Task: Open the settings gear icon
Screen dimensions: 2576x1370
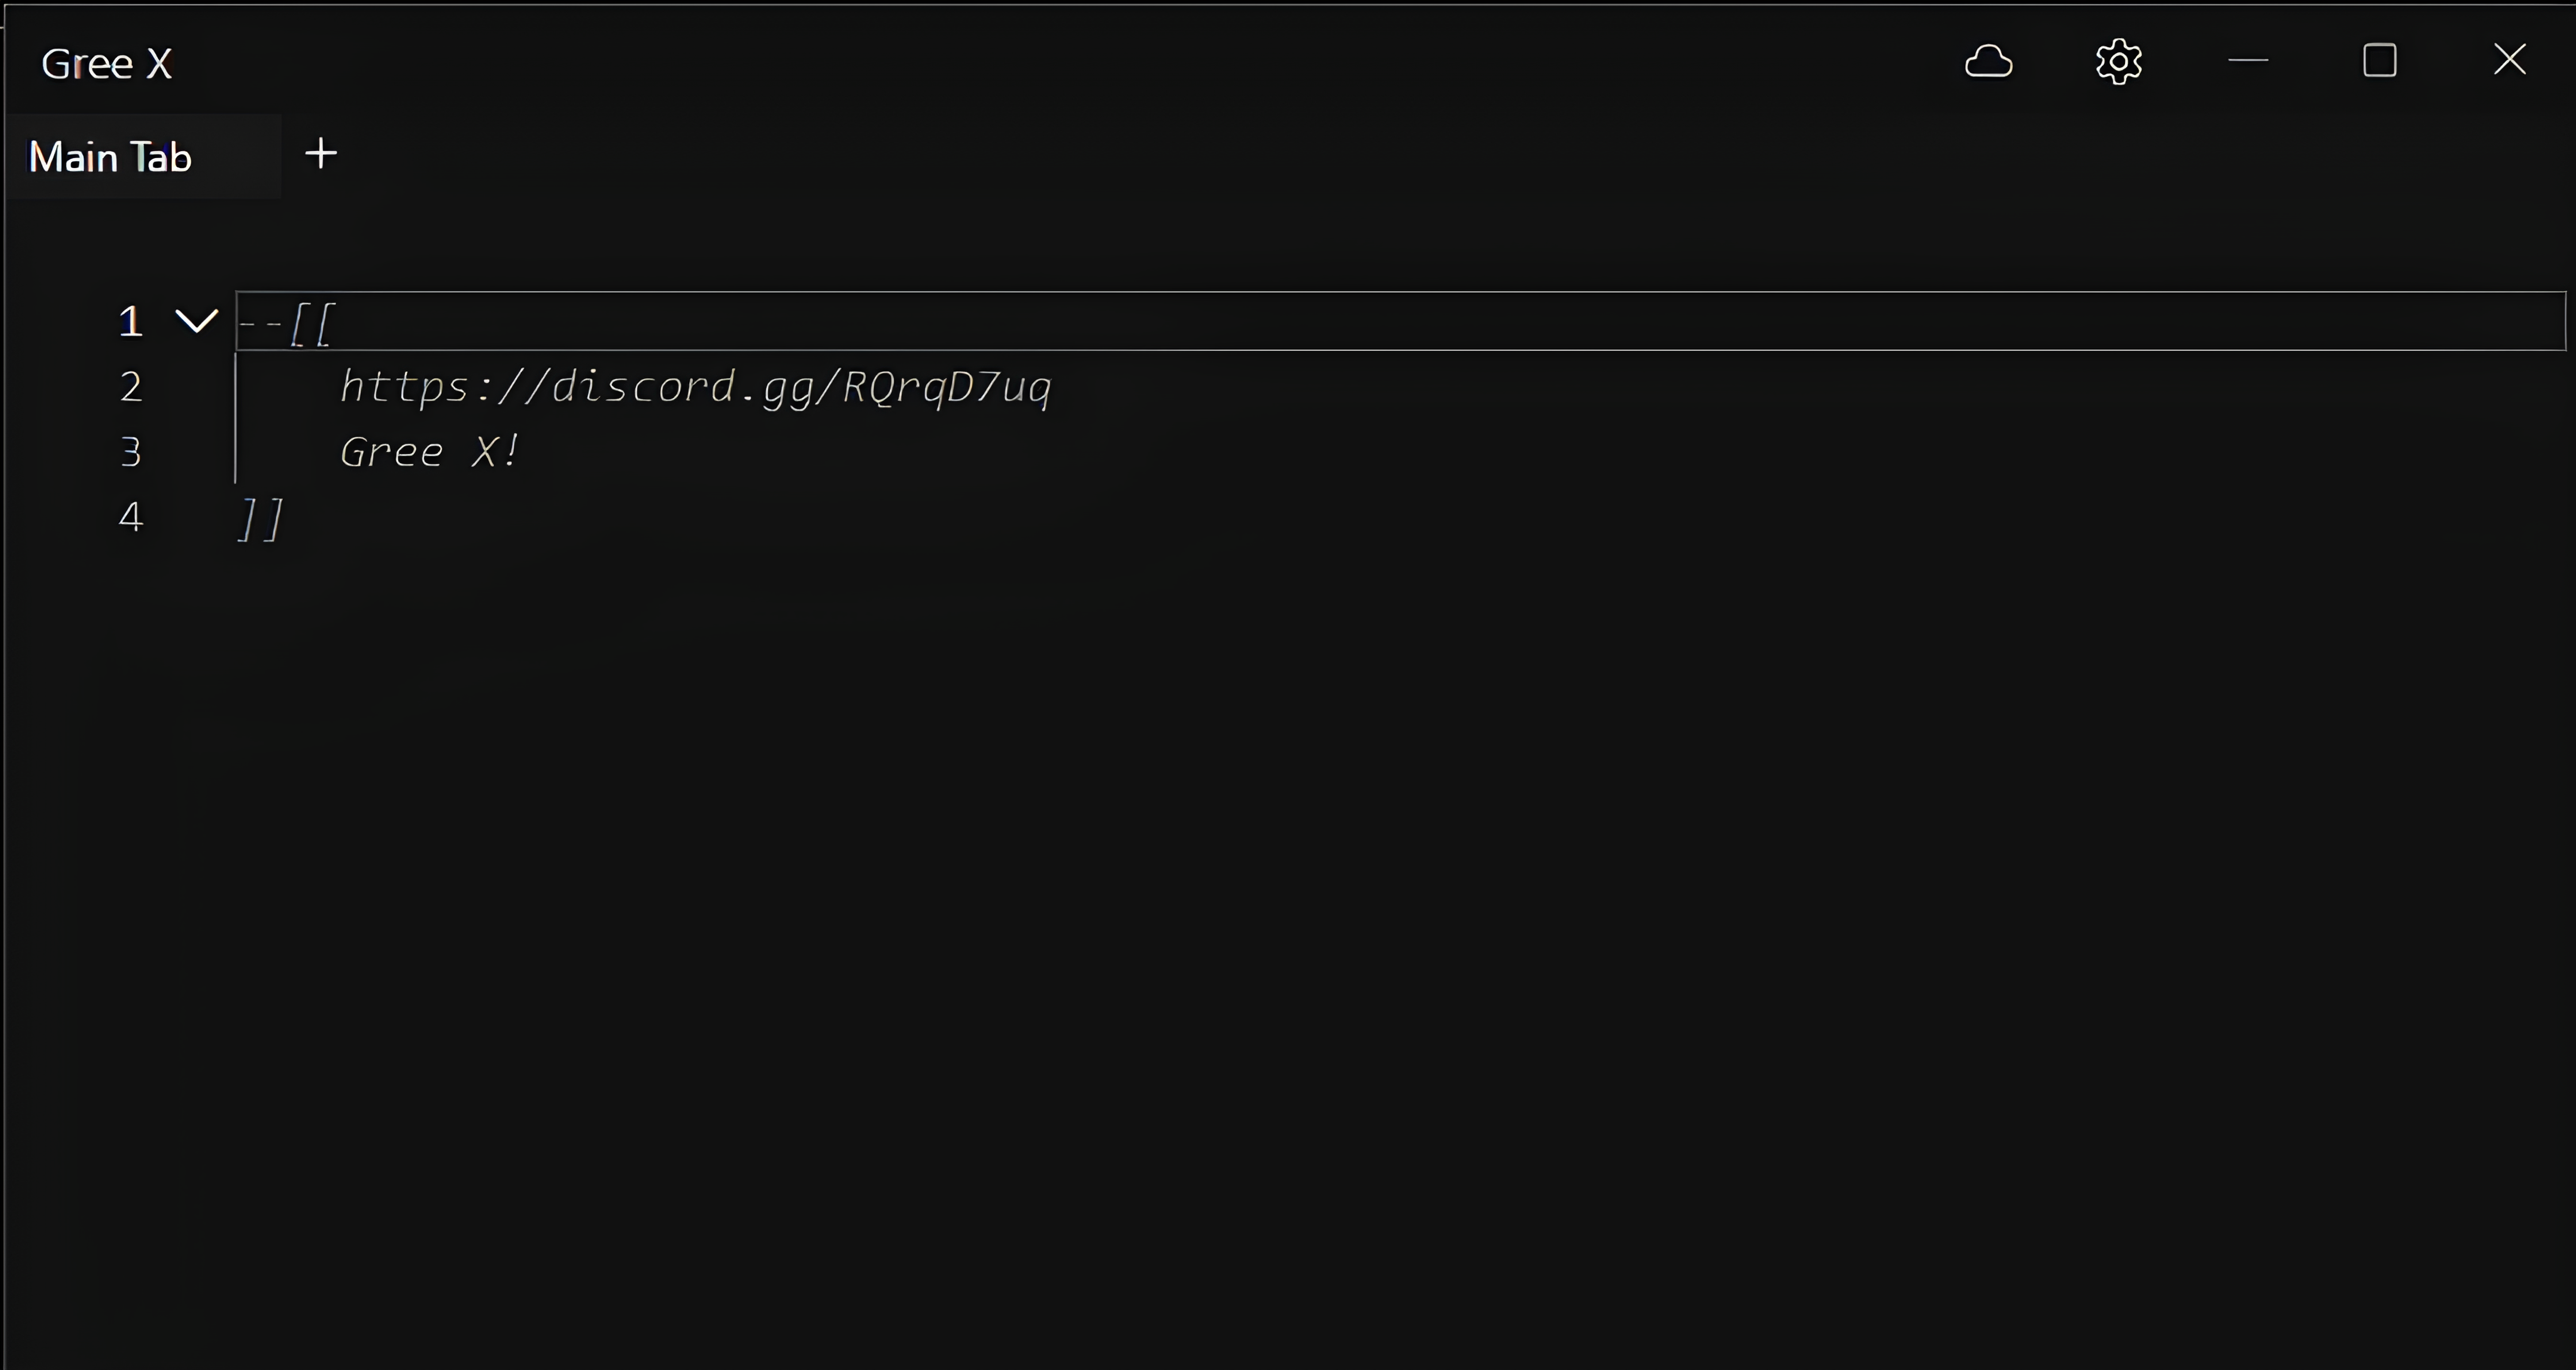Action: [x=2118, y=62]
